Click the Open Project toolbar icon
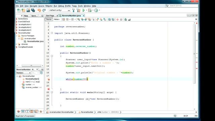Screen dimensions: 215x121 28,10
